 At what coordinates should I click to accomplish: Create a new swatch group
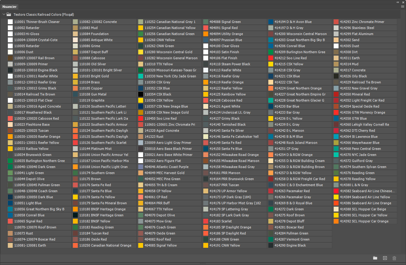[x=375, y=258]
